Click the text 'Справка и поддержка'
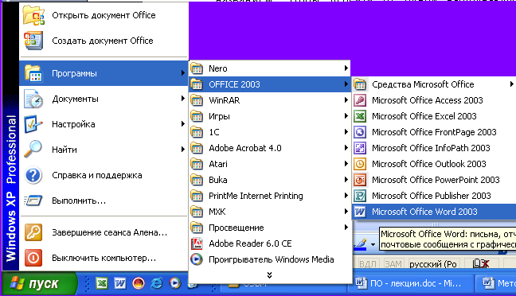The image size is (516, 296). (x=97, y=175)
